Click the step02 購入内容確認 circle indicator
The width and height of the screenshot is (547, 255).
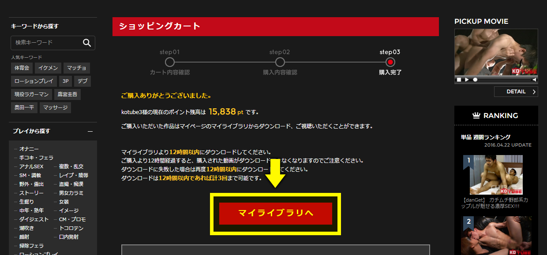click(x=280, y=62)
